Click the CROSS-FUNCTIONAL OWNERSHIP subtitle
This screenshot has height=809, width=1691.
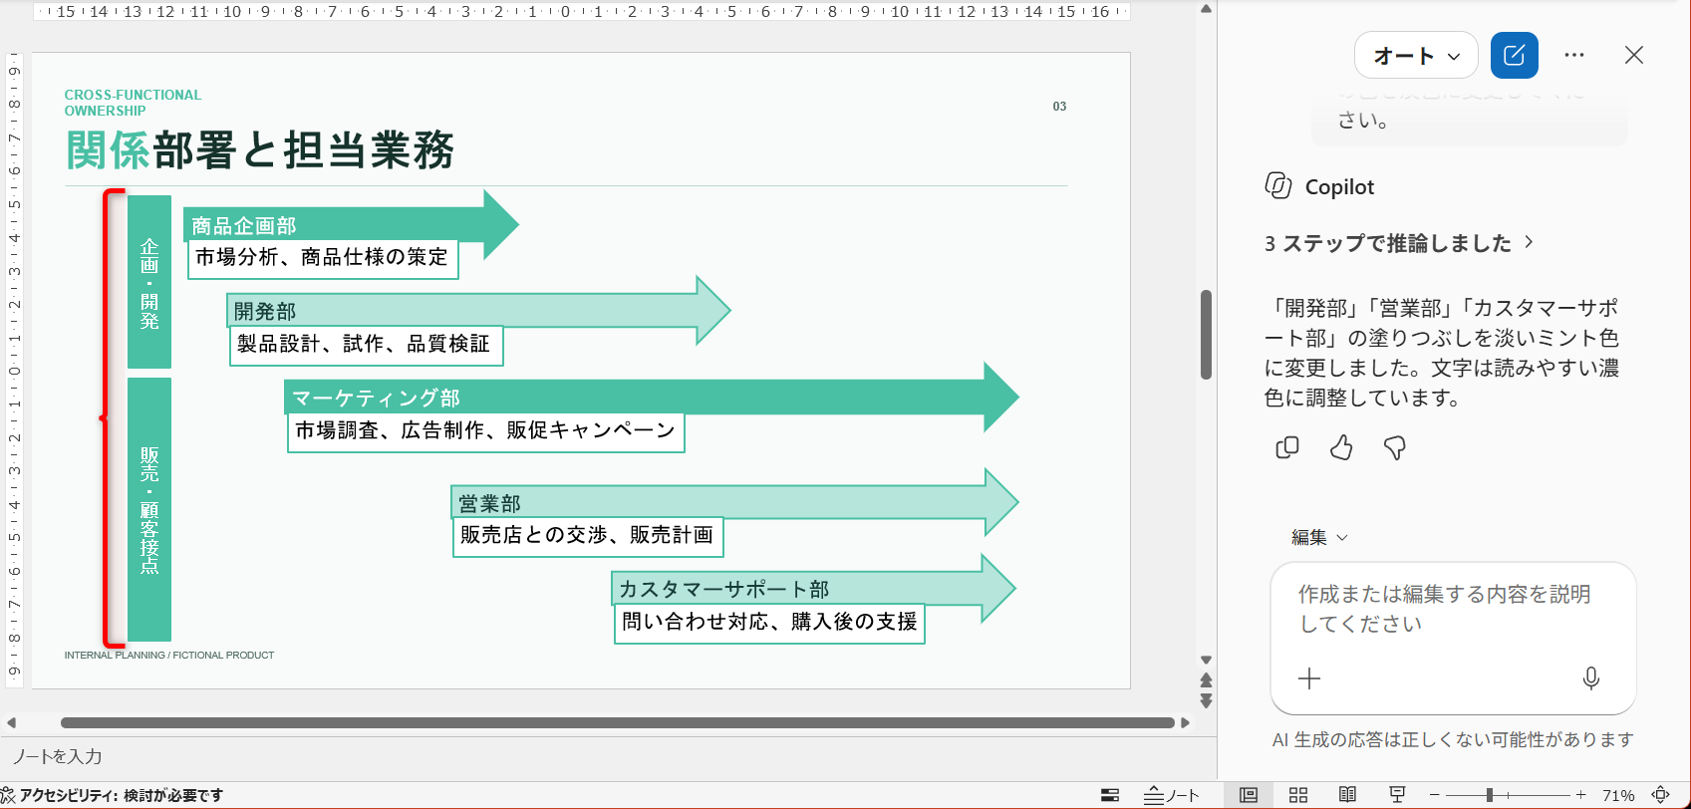pos(133,103)
